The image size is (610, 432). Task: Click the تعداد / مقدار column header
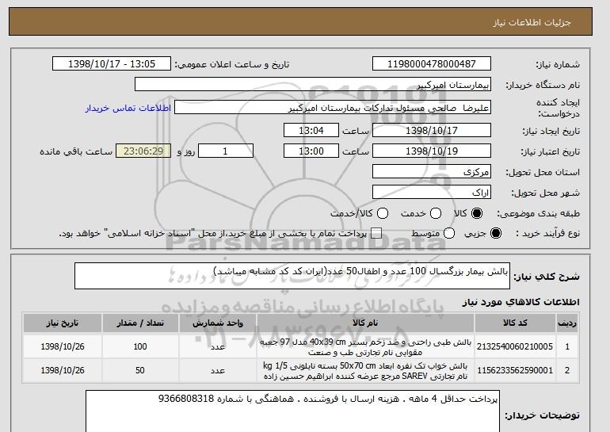(x=140, y=323)
